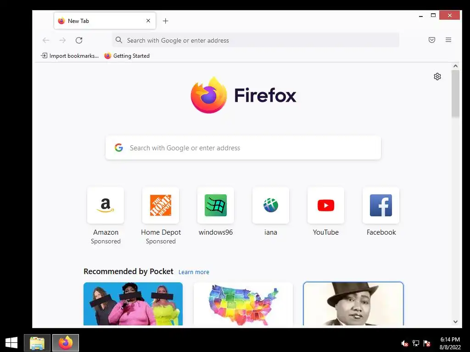Image resolution: width=470 pixels, height=352 pixels.
Task: Open the Save to Pocket button
Action: (431, 40)
